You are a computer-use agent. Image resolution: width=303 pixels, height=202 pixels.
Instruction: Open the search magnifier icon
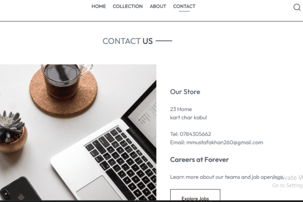pyautogui.click(x=297, y=7)
